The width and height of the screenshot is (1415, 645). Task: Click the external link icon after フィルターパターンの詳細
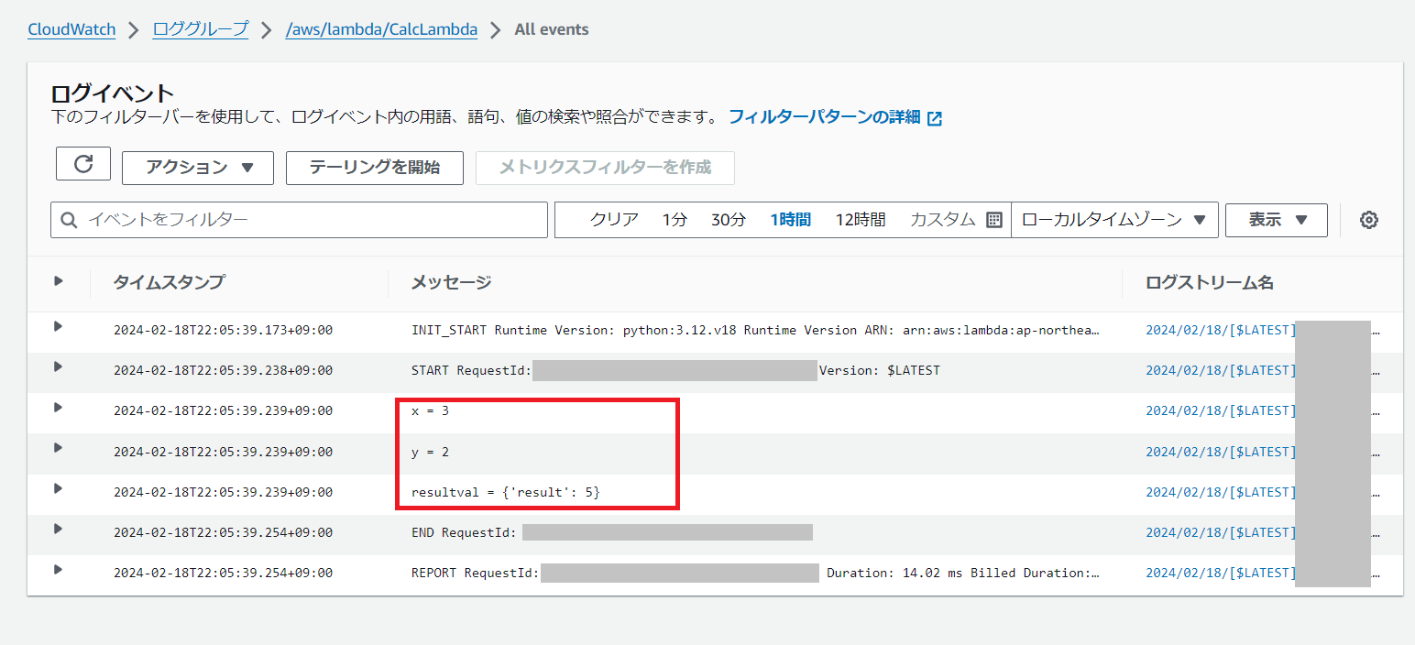coord(935,118)
